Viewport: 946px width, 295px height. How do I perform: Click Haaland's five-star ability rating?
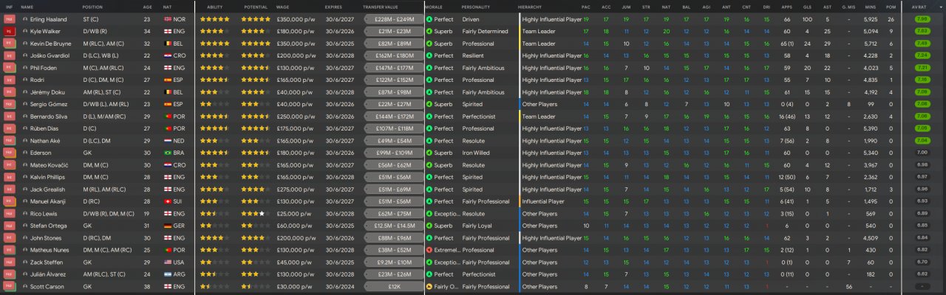(215, 19)
